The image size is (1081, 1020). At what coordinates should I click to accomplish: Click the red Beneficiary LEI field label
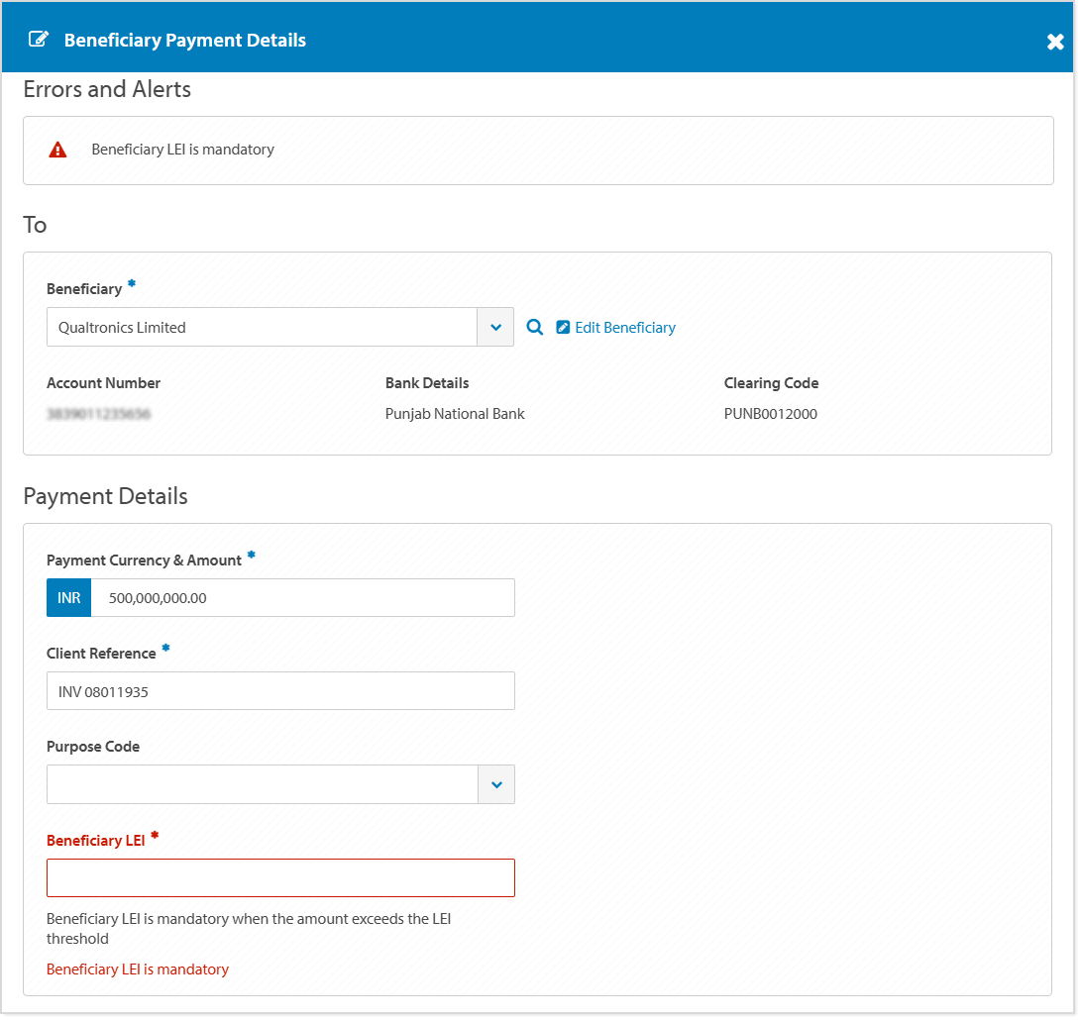point(96,841)
